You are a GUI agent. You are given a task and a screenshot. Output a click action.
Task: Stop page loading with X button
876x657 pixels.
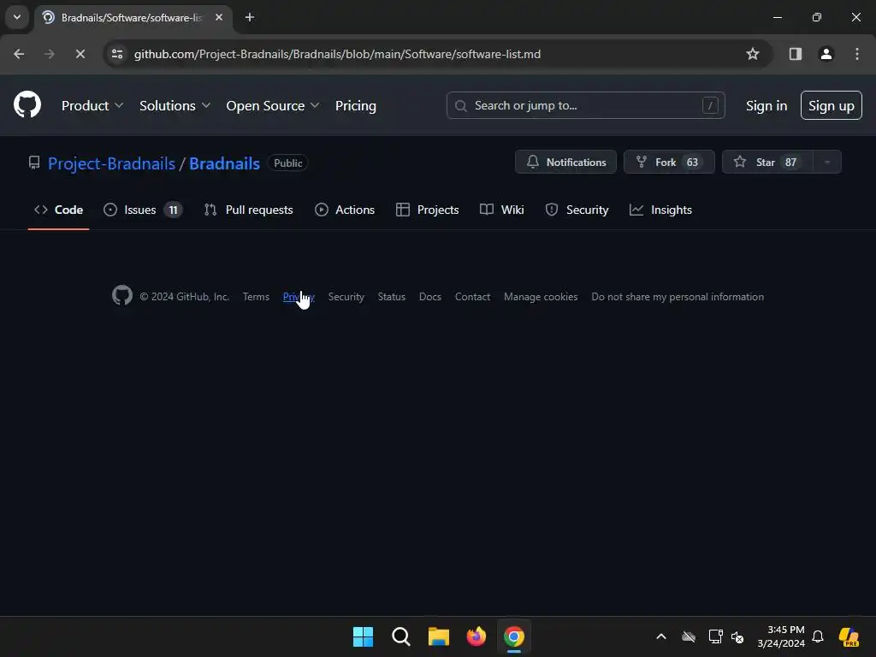(x=80, y=54)
